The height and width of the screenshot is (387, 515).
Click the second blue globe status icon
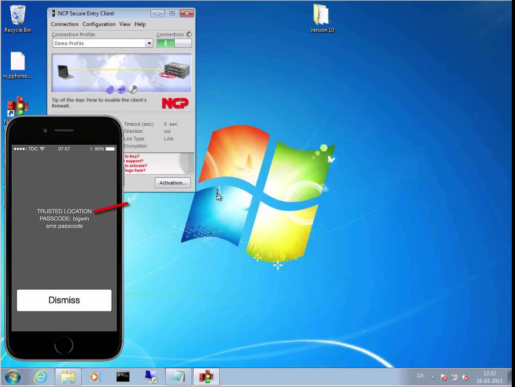point(121,89)
